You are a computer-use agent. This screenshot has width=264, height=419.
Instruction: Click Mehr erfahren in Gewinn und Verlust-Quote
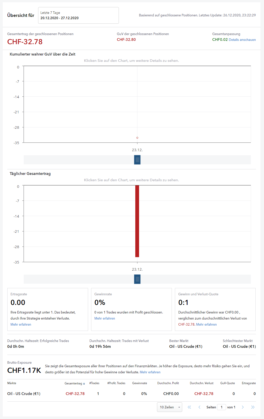tap(206, 325)
